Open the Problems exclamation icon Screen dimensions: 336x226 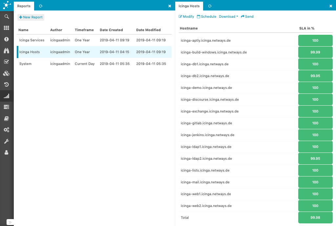[7, 39]
